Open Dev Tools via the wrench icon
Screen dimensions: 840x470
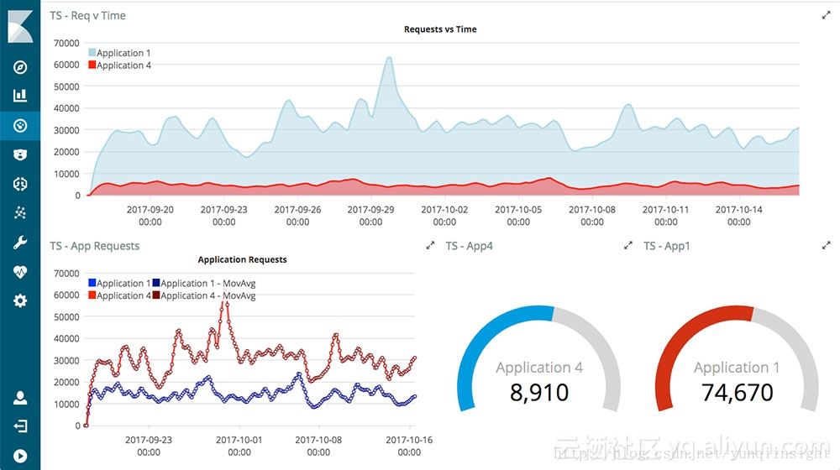tap(20, 243)
